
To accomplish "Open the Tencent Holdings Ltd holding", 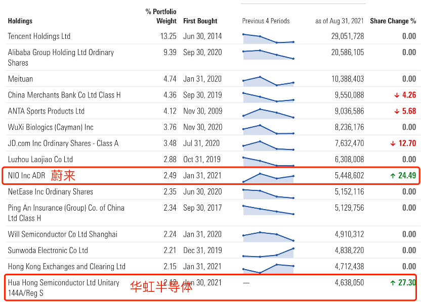I will [x=39, y=36].
